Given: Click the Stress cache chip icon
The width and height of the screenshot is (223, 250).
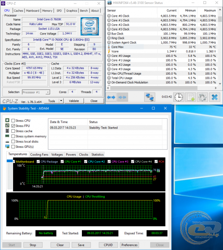Looking at the screenshot, I should point(7,131).
